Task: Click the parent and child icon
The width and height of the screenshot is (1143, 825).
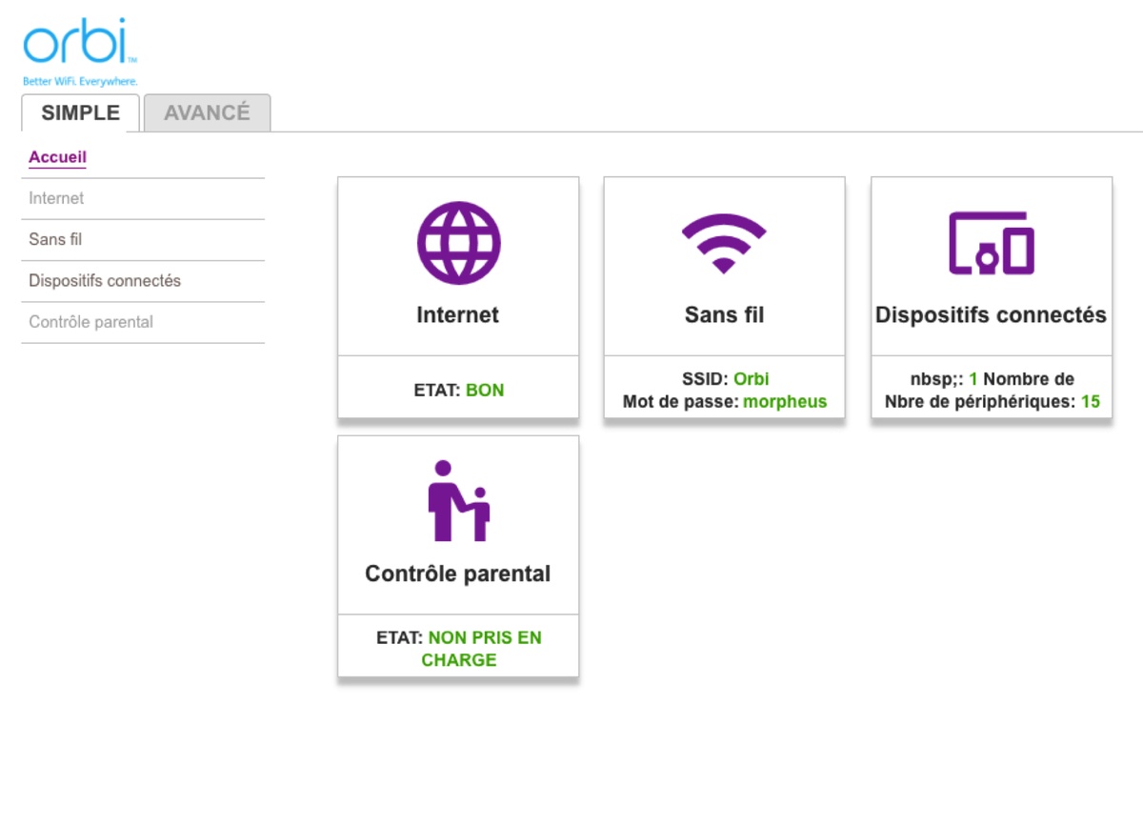Action: coord(458,501)
